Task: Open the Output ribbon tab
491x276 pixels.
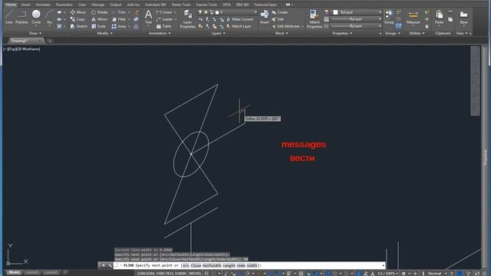Action: [116, 5]
